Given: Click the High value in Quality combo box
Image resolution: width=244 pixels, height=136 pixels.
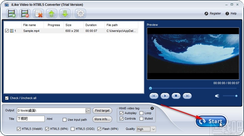Looking at the screenshot, I should [x=144, y=129].
